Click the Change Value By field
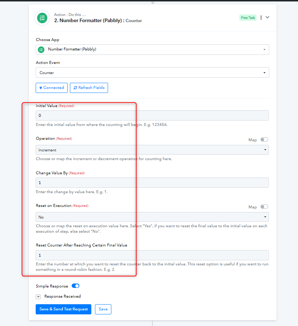This screenshot has width=298, height=326. click(152, 183)
